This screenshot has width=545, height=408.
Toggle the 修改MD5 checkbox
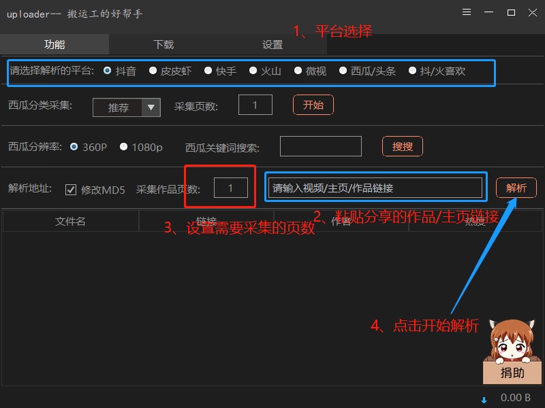71,190
